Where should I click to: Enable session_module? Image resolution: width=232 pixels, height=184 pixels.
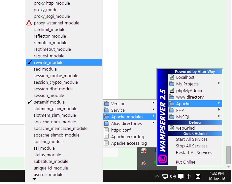tap(64, 95)
